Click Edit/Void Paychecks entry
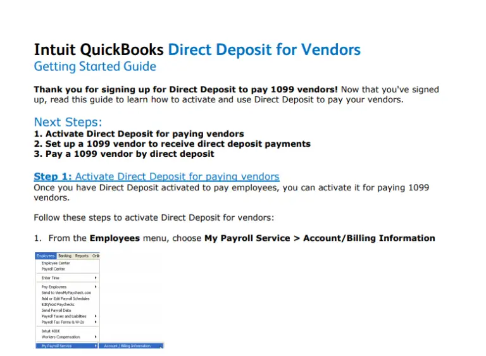Viewport: 486px width, 356px height. click(58, 305)
